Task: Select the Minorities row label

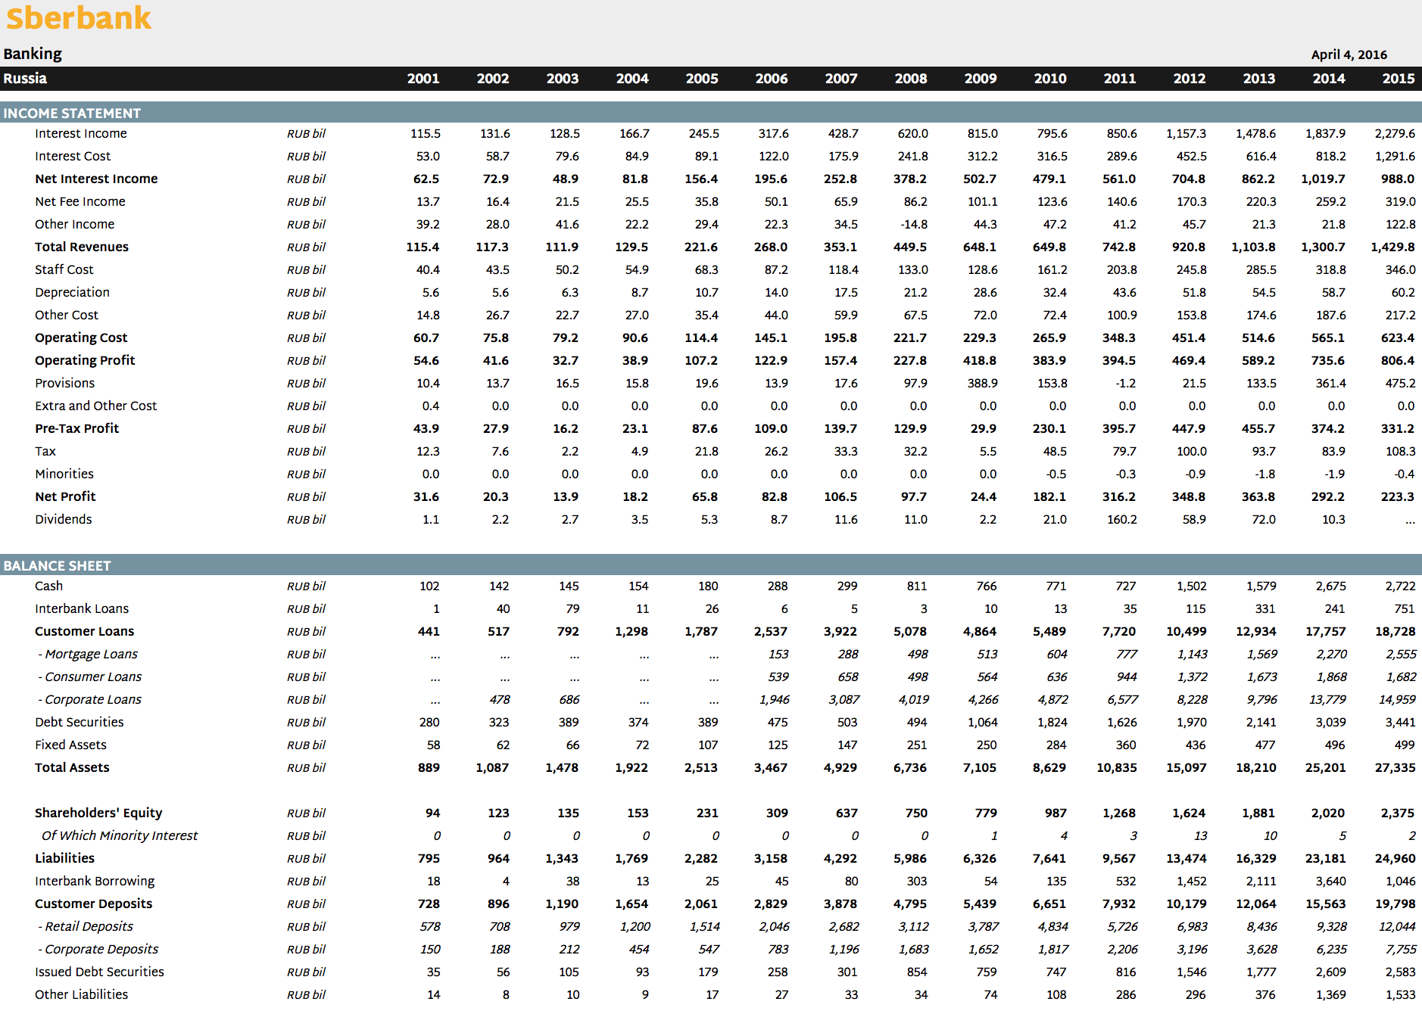Action: coord(64,474)
